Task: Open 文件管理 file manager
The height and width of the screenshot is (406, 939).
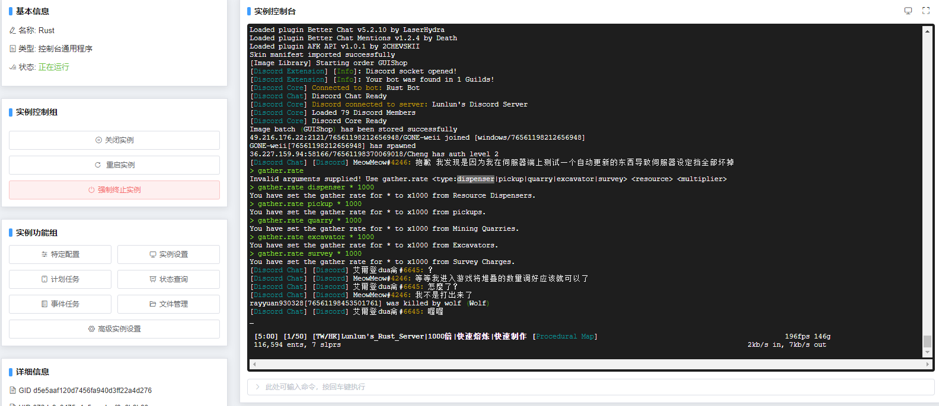Action: pos(168,304)
